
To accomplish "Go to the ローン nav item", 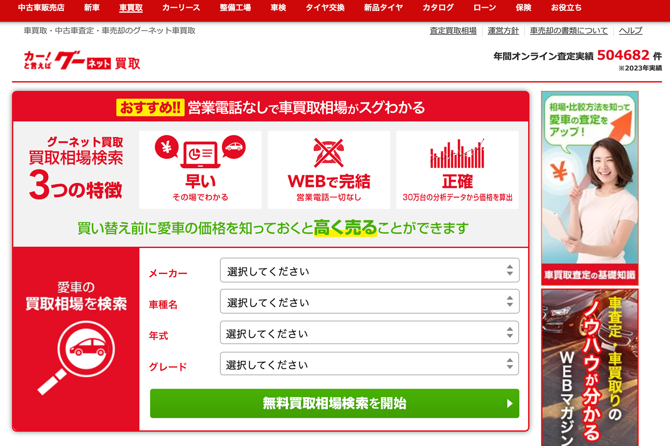I will pos(485,8).
